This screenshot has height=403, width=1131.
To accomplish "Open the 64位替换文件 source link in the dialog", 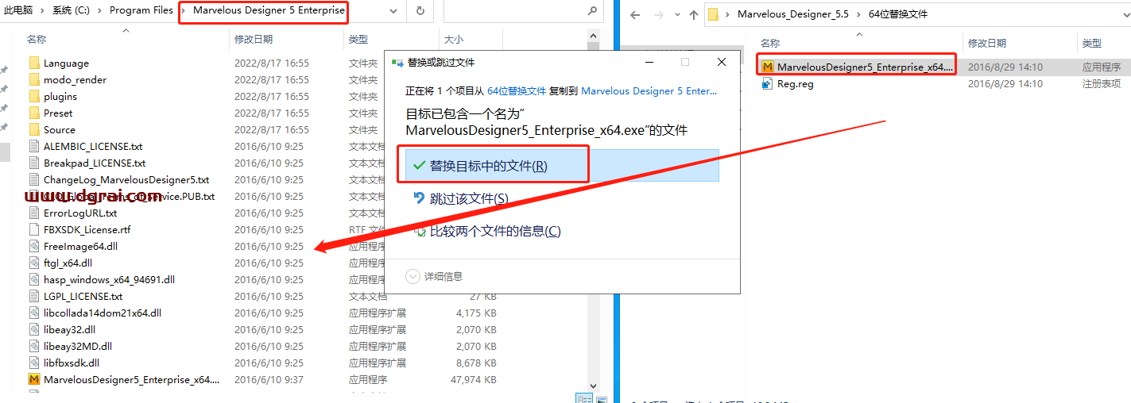I will (x=517, y=90).
